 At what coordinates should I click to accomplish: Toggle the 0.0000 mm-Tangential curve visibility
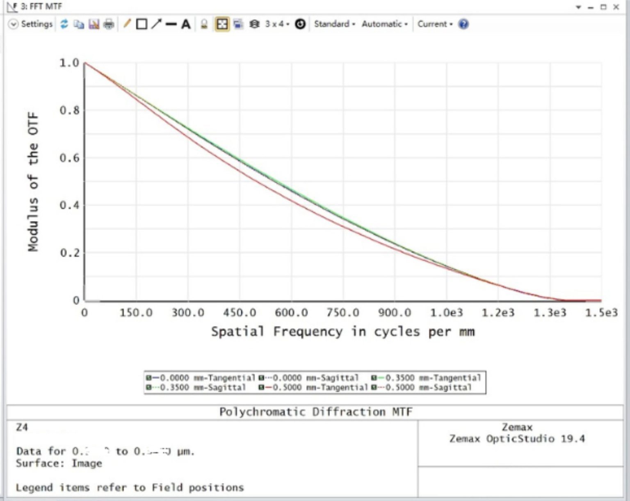148,377
